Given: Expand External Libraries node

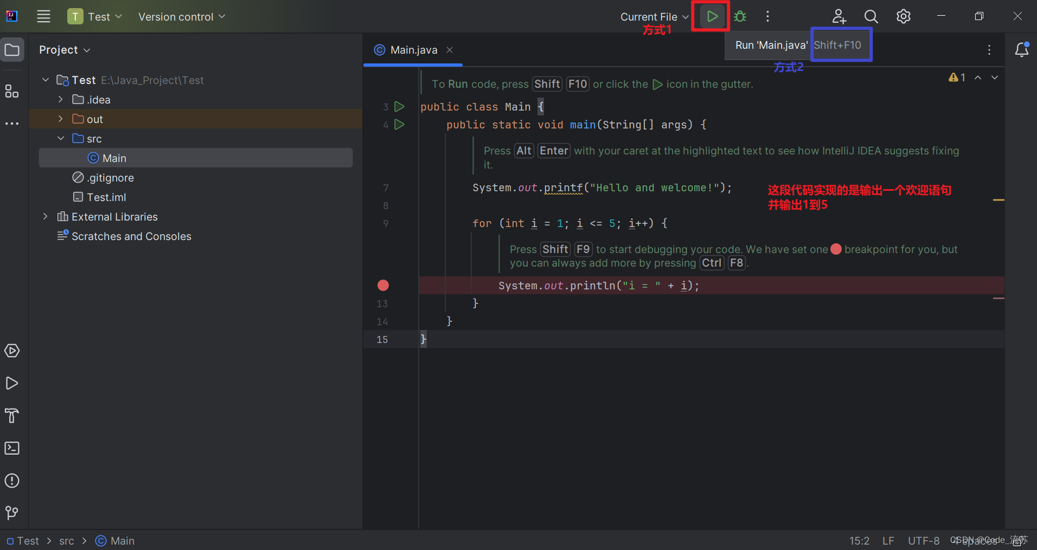Looking at the screenshot, I should click(46, 217).
